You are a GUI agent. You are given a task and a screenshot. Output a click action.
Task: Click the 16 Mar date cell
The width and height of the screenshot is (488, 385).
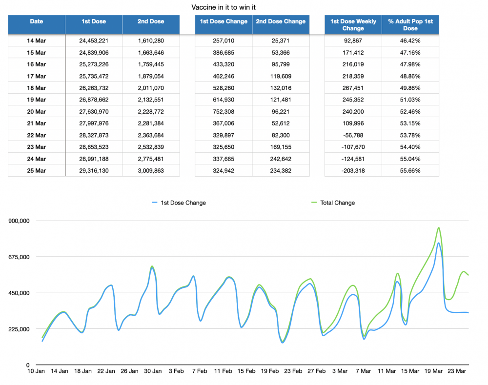pyautogui.click(x=37, y=64)
